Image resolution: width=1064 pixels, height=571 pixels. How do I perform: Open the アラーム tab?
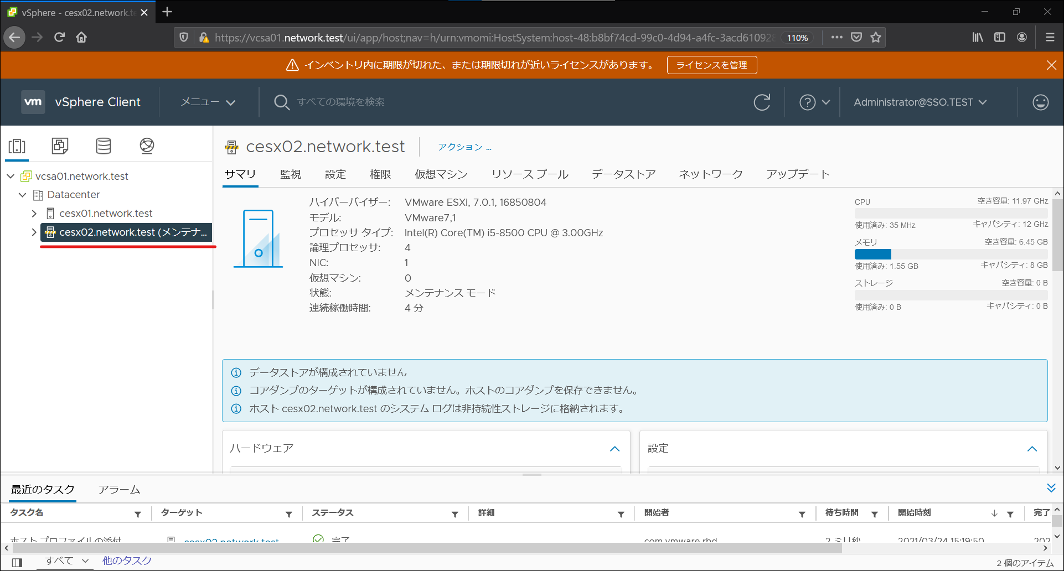[119, 490]
